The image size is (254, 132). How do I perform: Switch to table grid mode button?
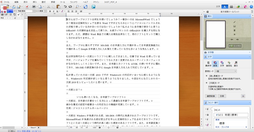click(231, 7)
